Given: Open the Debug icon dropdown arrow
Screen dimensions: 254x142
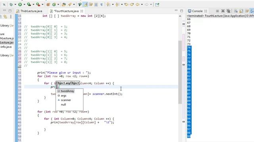Looking at the screenshot, I should click(x=15, y=4).
